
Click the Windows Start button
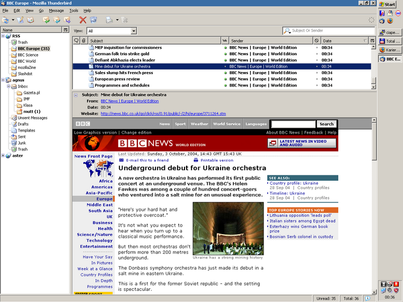[x=387, y=4]
